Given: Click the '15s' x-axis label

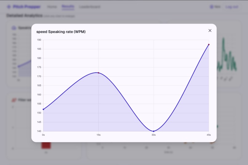Looking at the screenshot, I should [x=98, y=135].
